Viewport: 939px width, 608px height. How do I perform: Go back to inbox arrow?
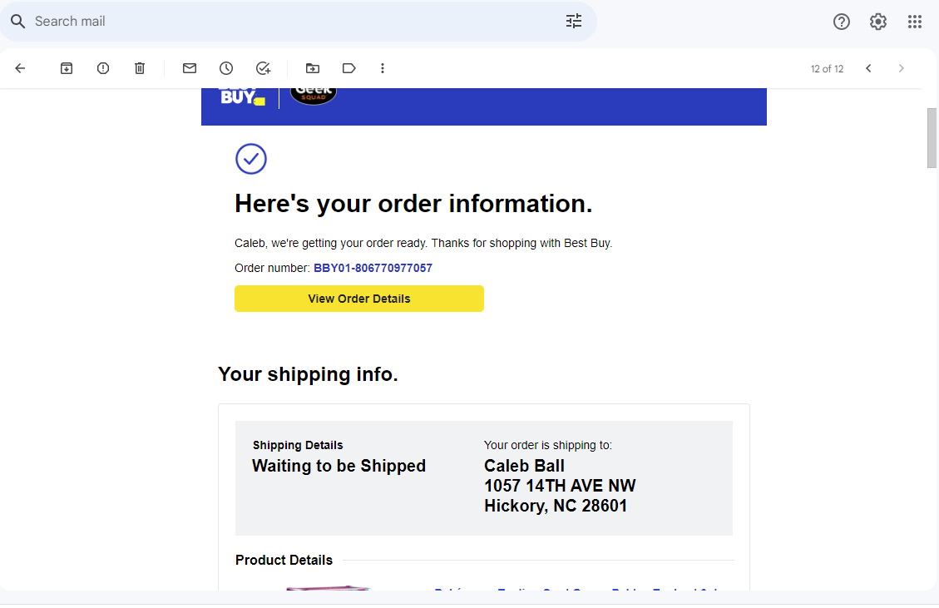[21, 68]
